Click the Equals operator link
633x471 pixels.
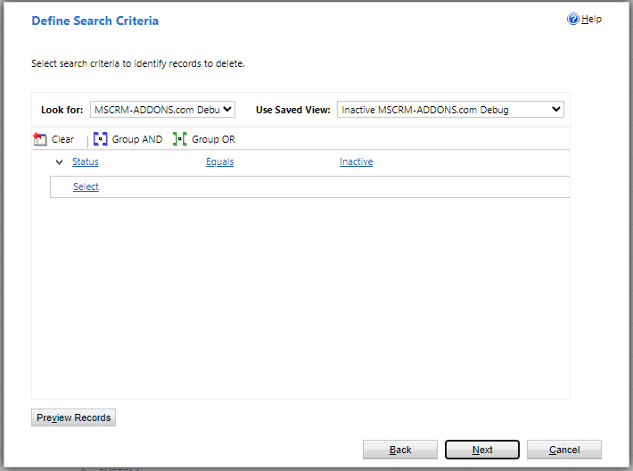[x=219, y=161]
